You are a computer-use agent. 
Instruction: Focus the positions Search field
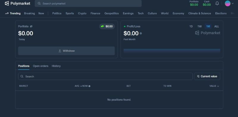[x=105, y=76]
